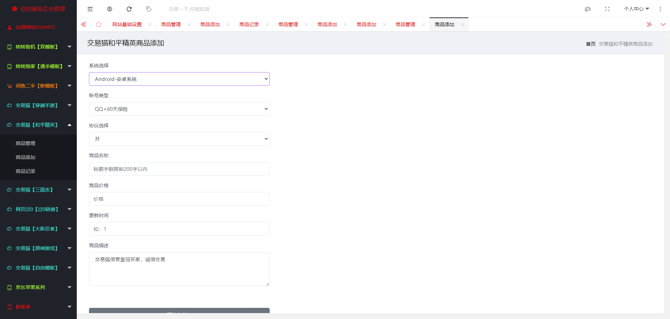Open 商品管理 submenu item
The height and width of the screenshot is (319, 670).
coord(25,143)
